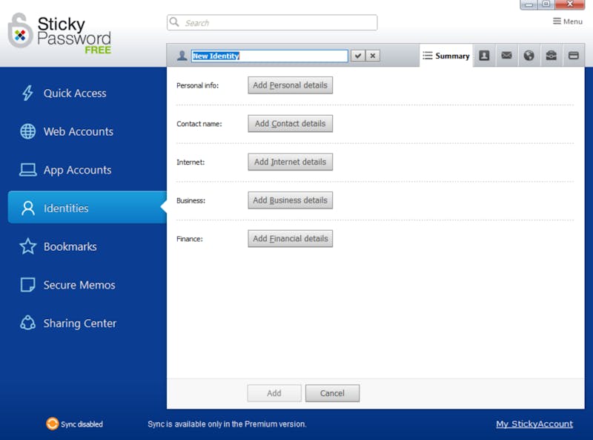Click the Web Accounts globe icon
Image resolution: width=593 pixels, height=440 pixels.
point(27,131)
